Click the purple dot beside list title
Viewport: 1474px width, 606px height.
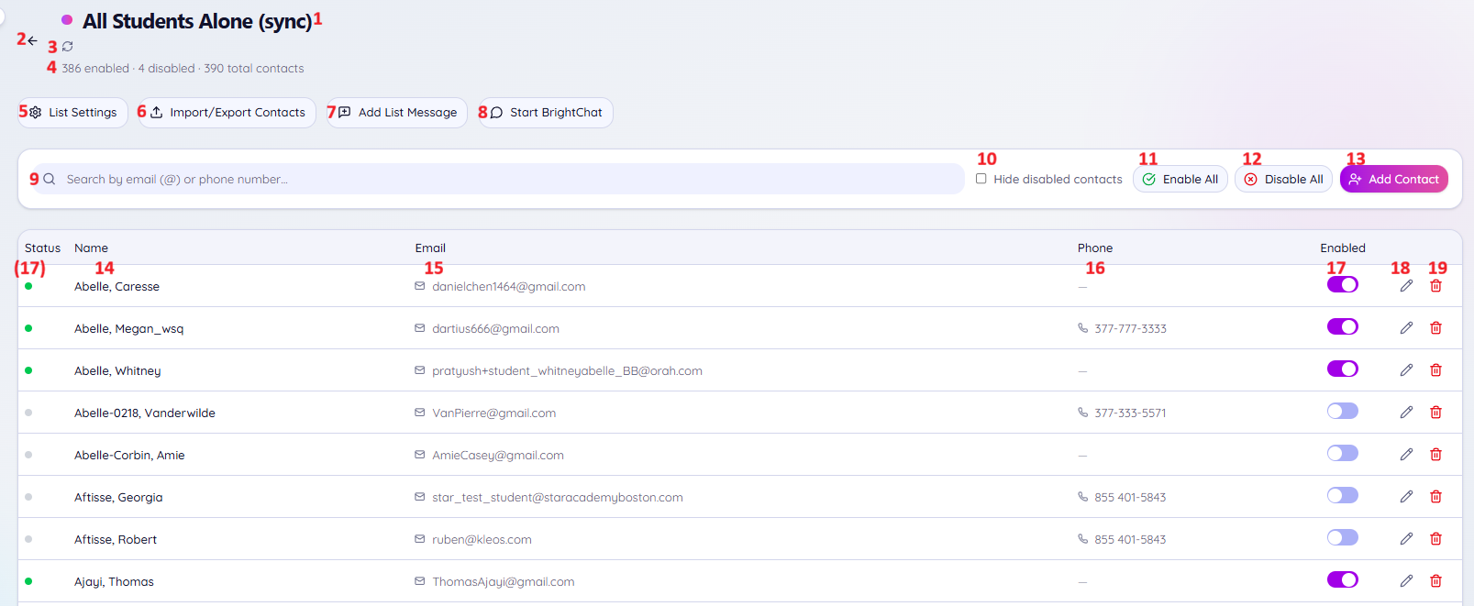pyautogui.click(x=67, y=19)
